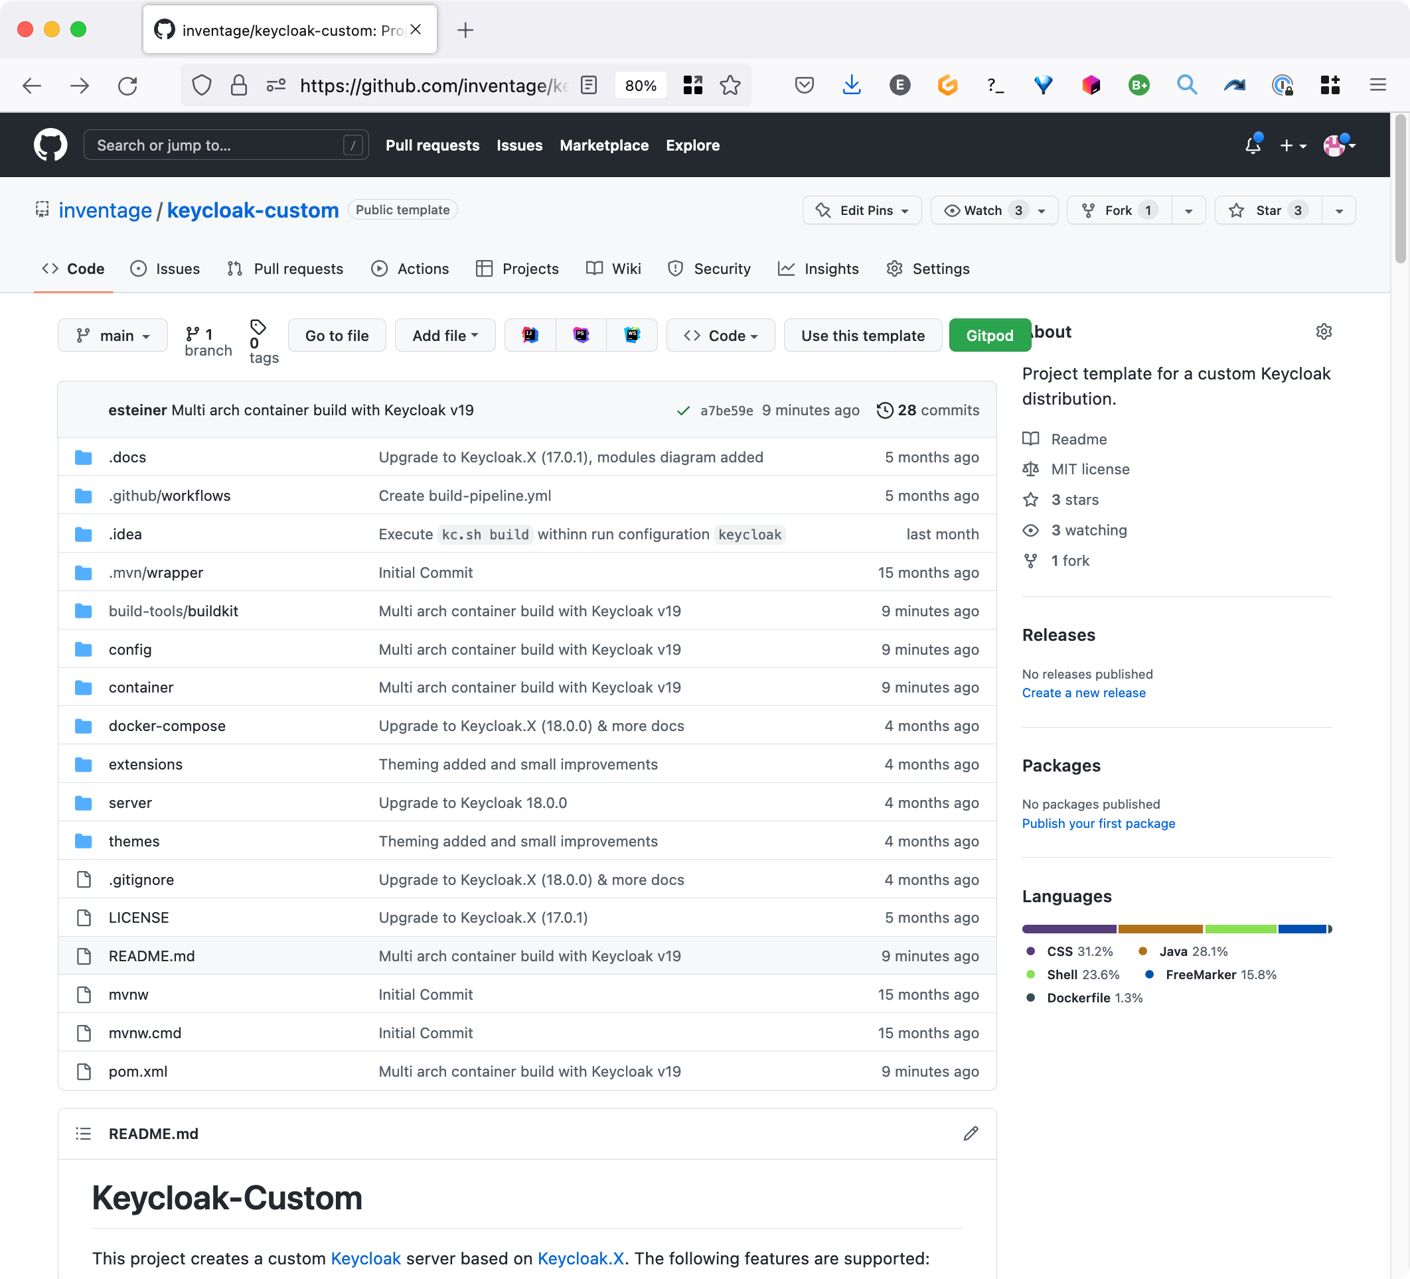Open the plus create-new menu
The width and height of the screenshot is (1410, 1279).
(1292, 145)
